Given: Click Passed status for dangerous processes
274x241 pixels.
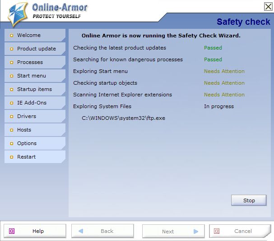Looking at the screenshot, I should pos(213,59).
